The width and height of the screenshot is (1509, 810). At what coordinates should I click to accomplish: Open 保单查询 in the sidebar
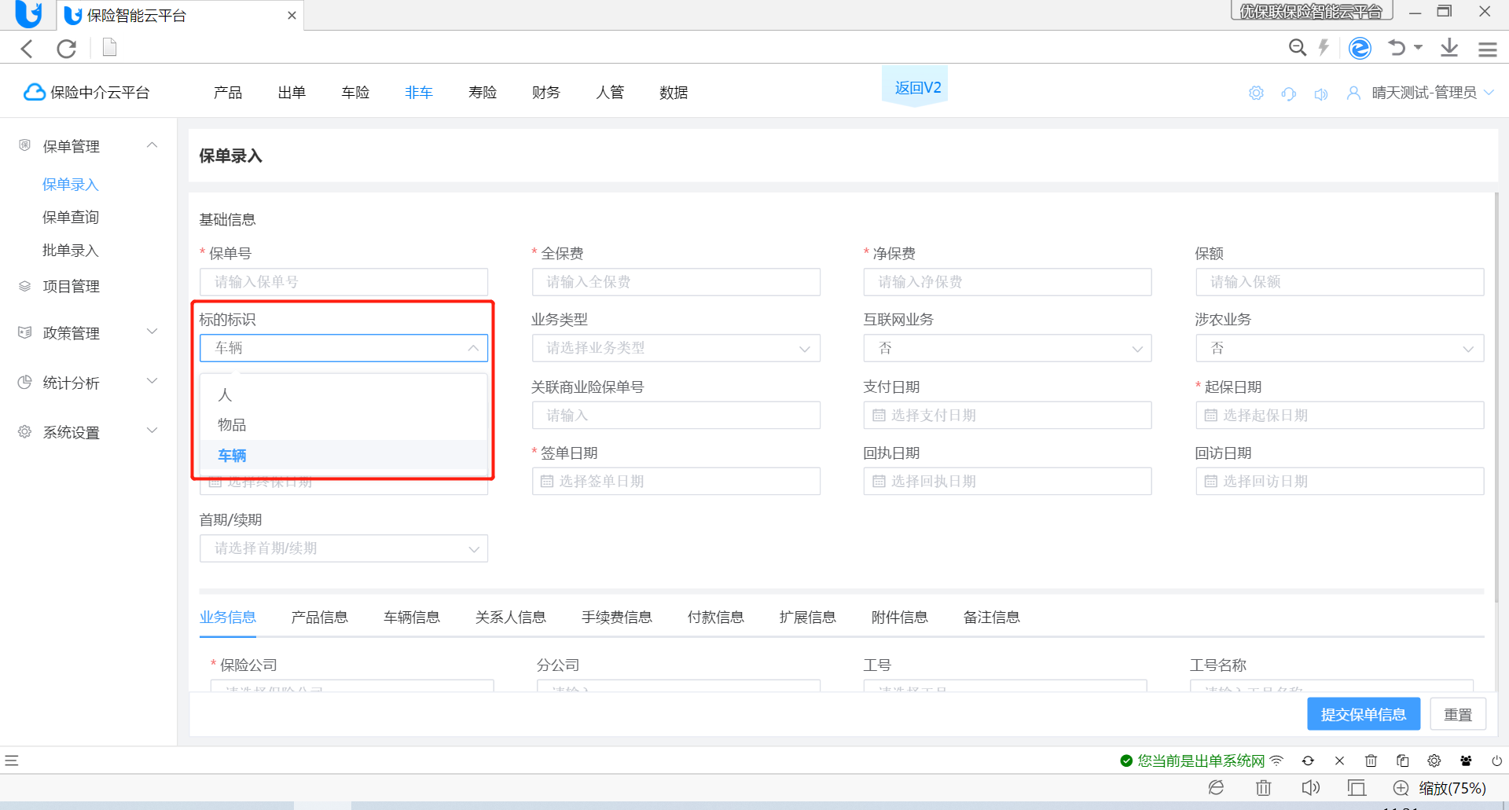pyautogui.click(x=71, y=218)
